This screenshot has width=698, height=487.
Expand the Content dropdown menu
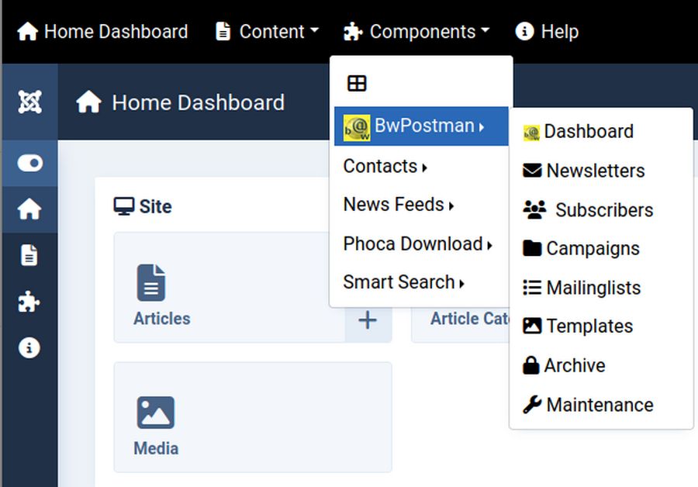(x=268, y=32)
